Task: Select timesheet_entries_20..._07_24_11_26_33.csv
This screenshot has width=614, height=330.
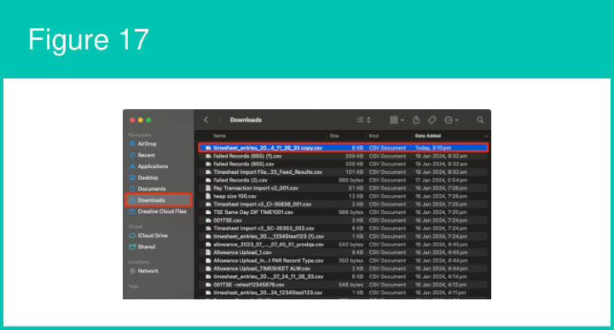Action: point(344,277)
